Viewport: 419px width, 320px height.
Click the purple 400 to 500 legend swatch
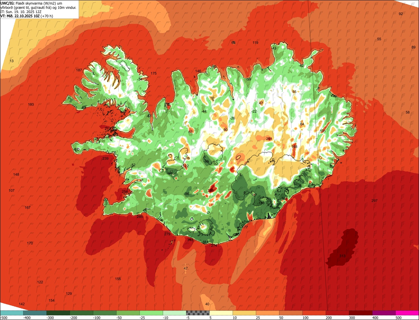pos(384,313)
